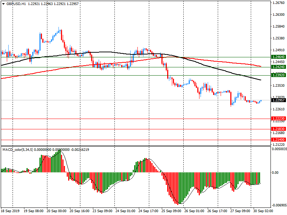This screenshot has height=215, width=287.
Task: Click the 18 Sep 2019 date label
Action: [x=10, y=211]
